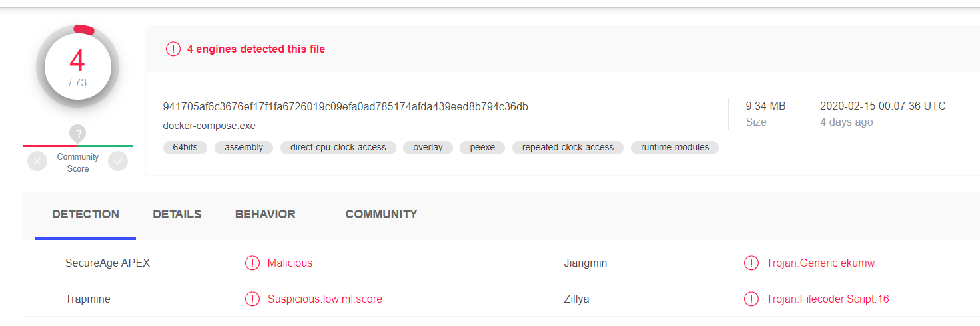Click the Trojan.Generic.ekumw result
Viewport: 980px width, 326px height.
pyautogui.click(x=821, y=263)
